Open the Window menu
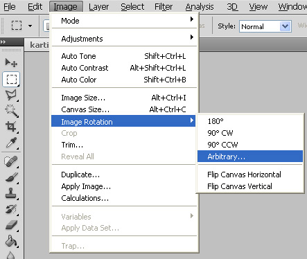Screen dimensions: 307x259 (292, 7)
